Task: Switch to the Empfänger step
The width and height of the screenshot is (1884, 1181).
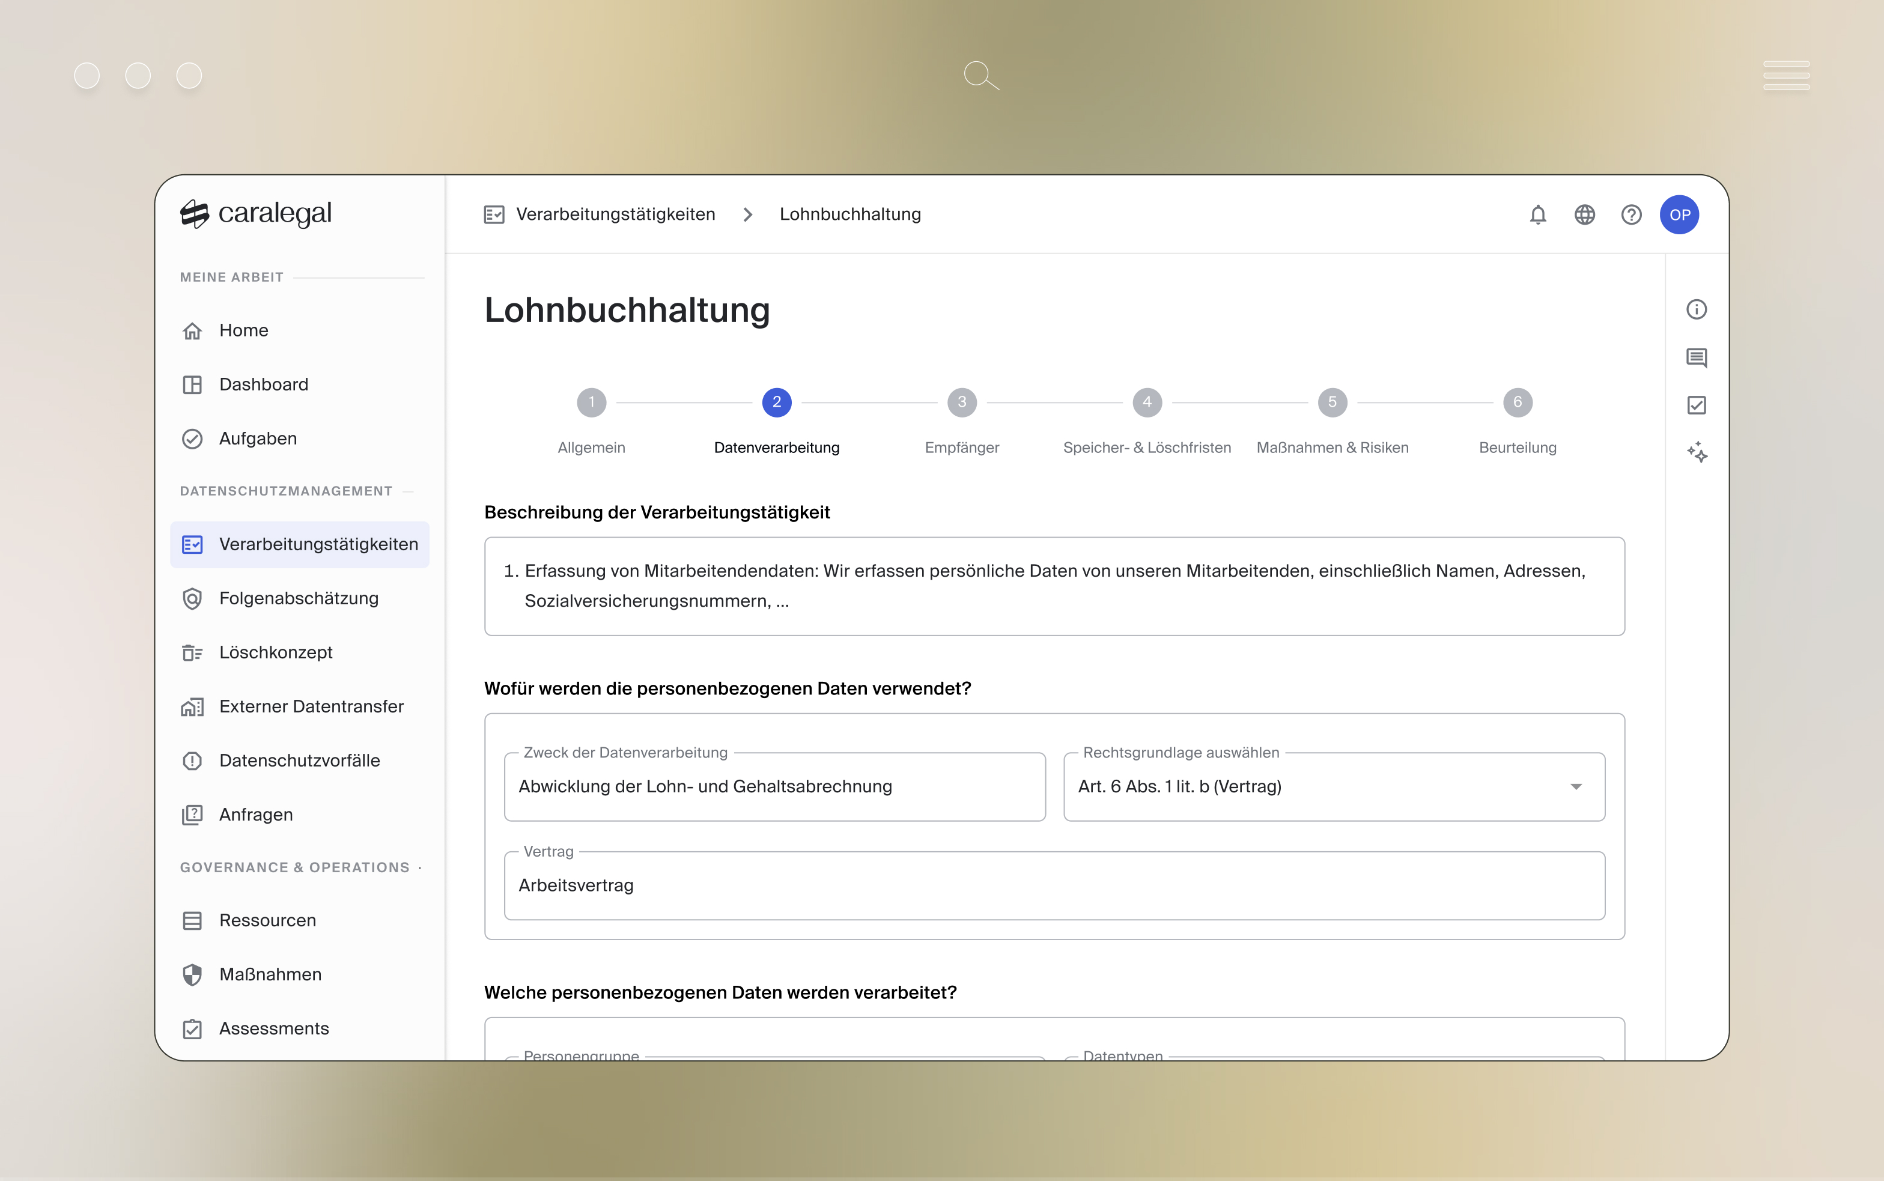Action: coord(962,402)
